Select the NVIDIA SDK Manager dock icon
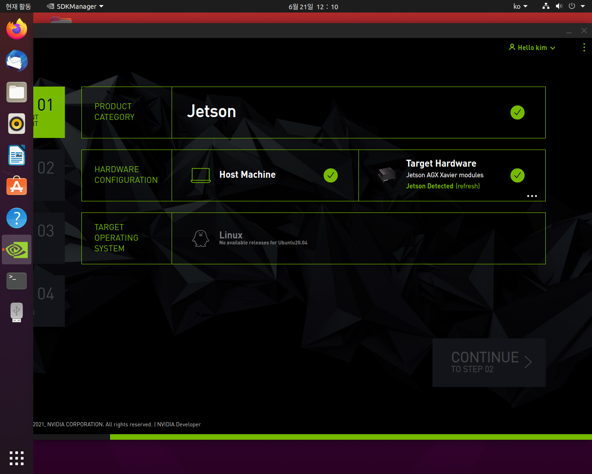592x474 pixels. coord(17,249)
